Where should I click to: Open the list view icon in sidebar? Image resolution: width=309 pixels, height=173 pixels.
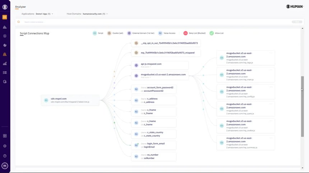point(5,73)
